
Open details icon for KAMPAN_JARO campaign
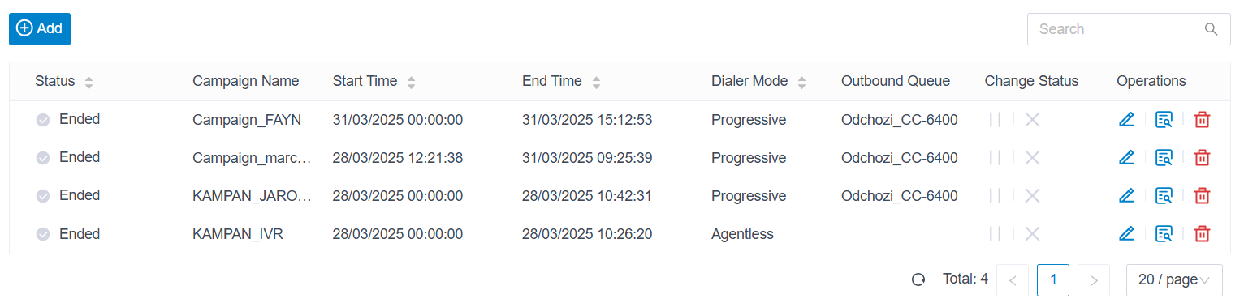point(1164,196)
